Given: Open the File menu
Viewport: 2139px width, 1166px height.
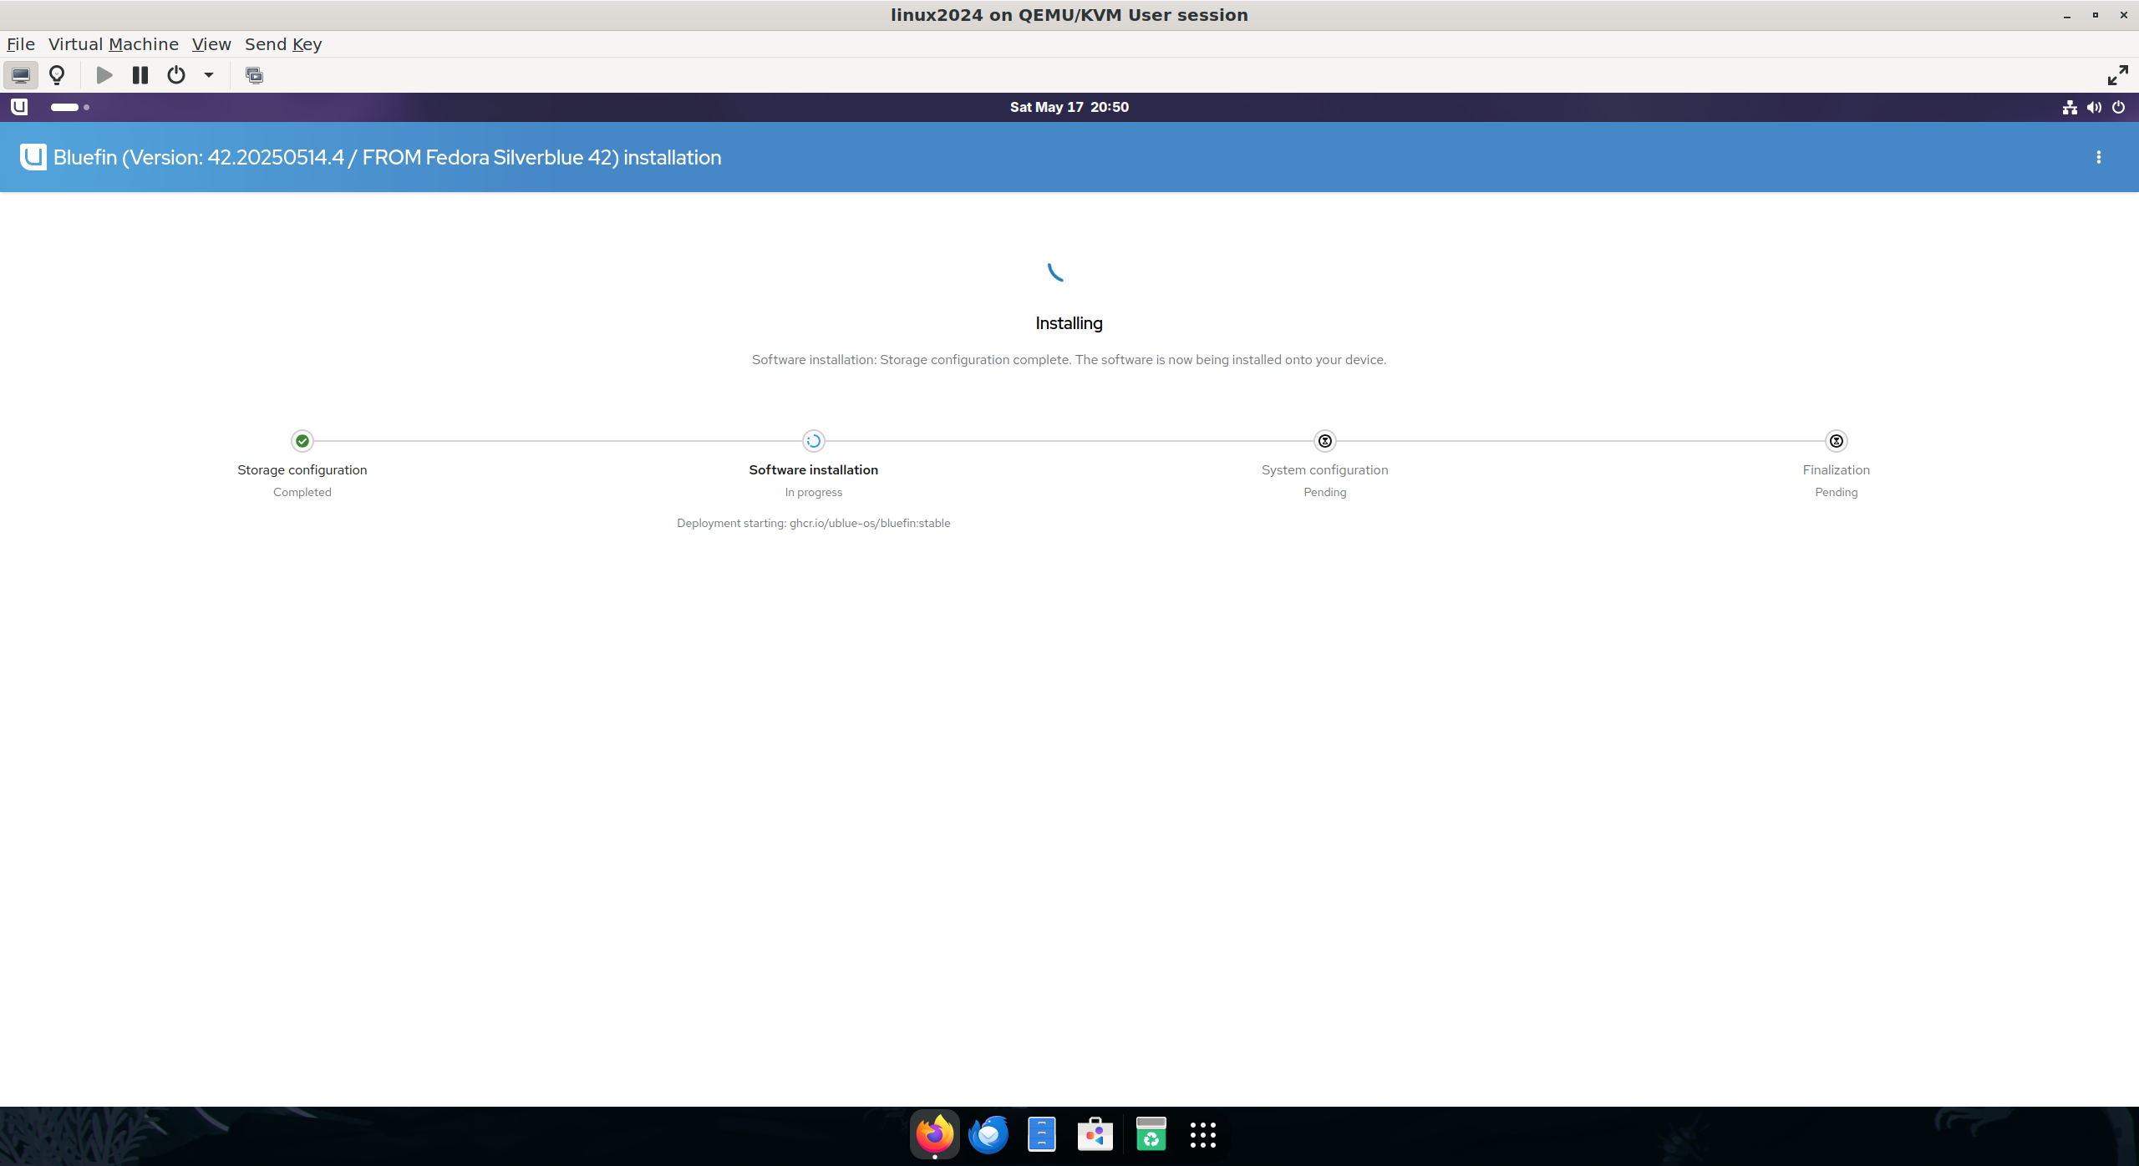Looking at the screenshot, I should (21, 44).
